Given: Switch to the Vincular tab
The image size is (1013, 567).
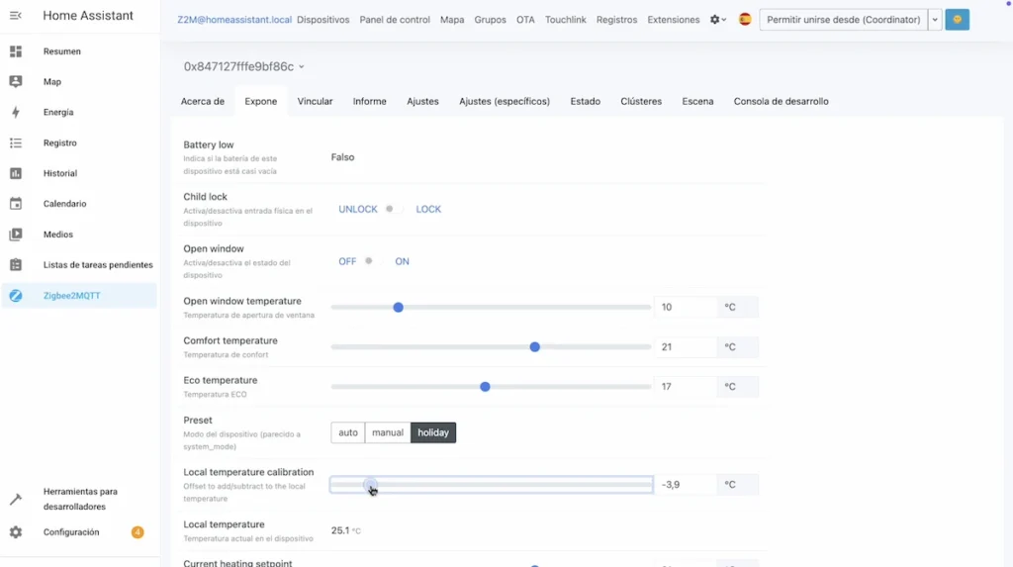Looking at the screenshot, I should (315, 102).
